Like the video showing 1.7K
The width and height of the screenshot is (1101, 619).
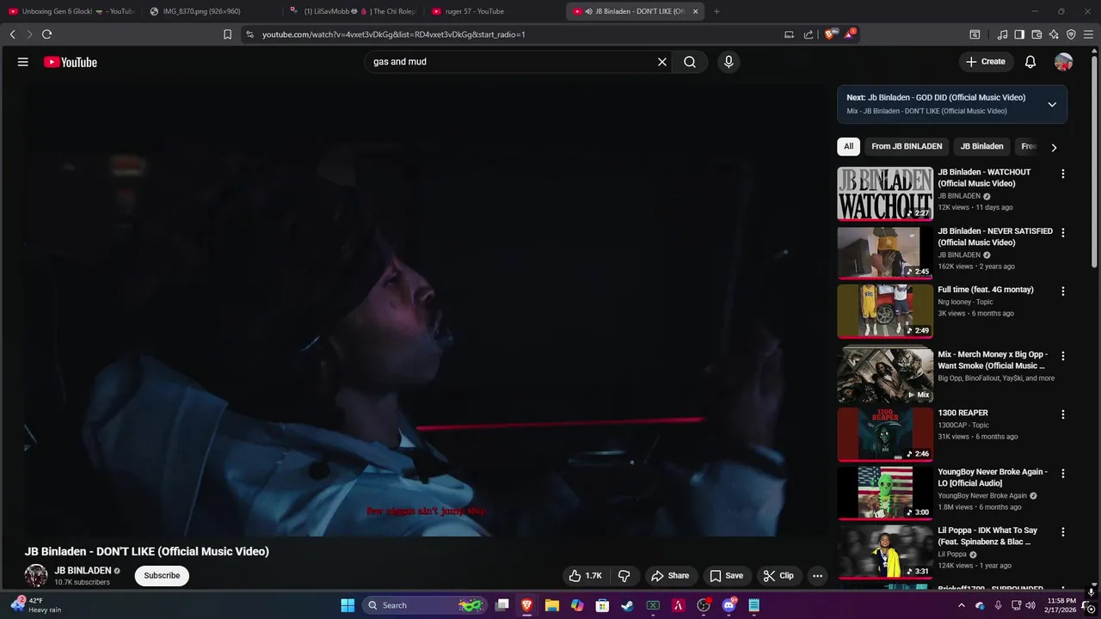[x=585, y=576]
